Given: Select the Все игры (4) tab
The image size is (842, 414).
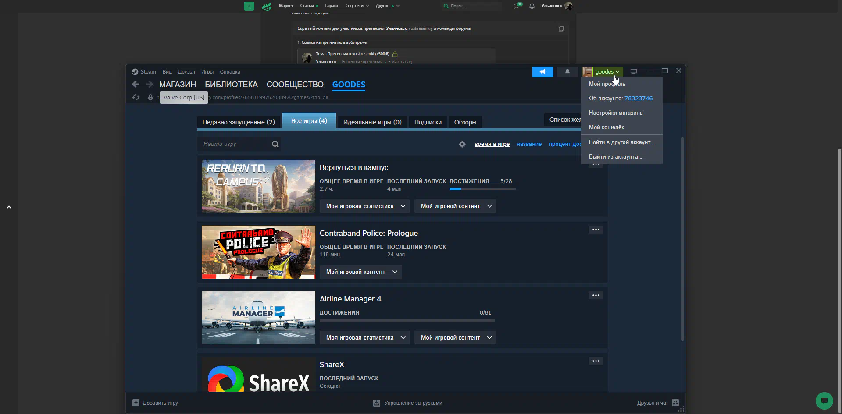Looking at the screenshot, I should (309, 121).
